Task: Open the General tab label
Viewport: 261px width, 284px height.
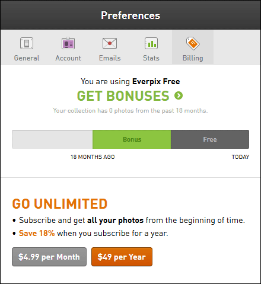Action: [27, 58]
